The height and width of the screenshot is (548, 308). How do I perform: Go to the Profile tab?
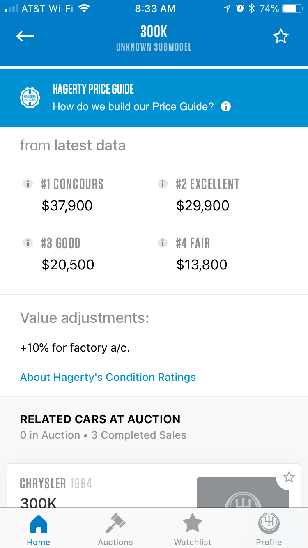pyautogui.click(x=269, y=530)
